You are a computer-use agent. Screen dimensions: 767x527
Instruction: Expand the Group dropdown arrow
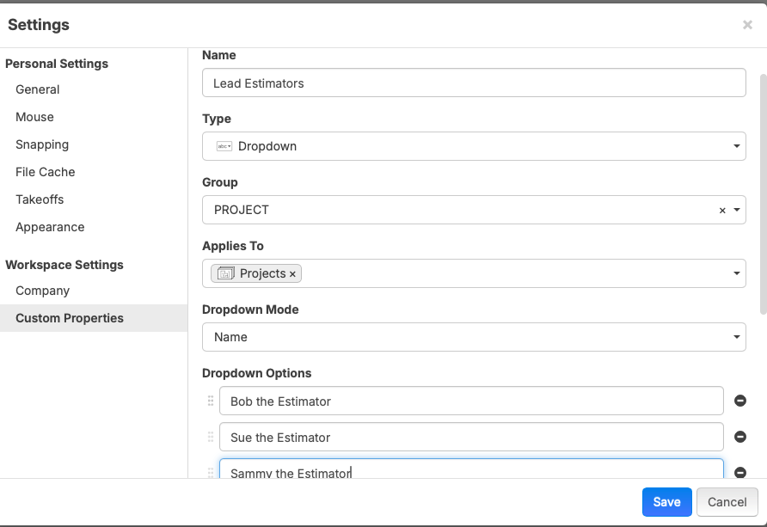(738, 210)
